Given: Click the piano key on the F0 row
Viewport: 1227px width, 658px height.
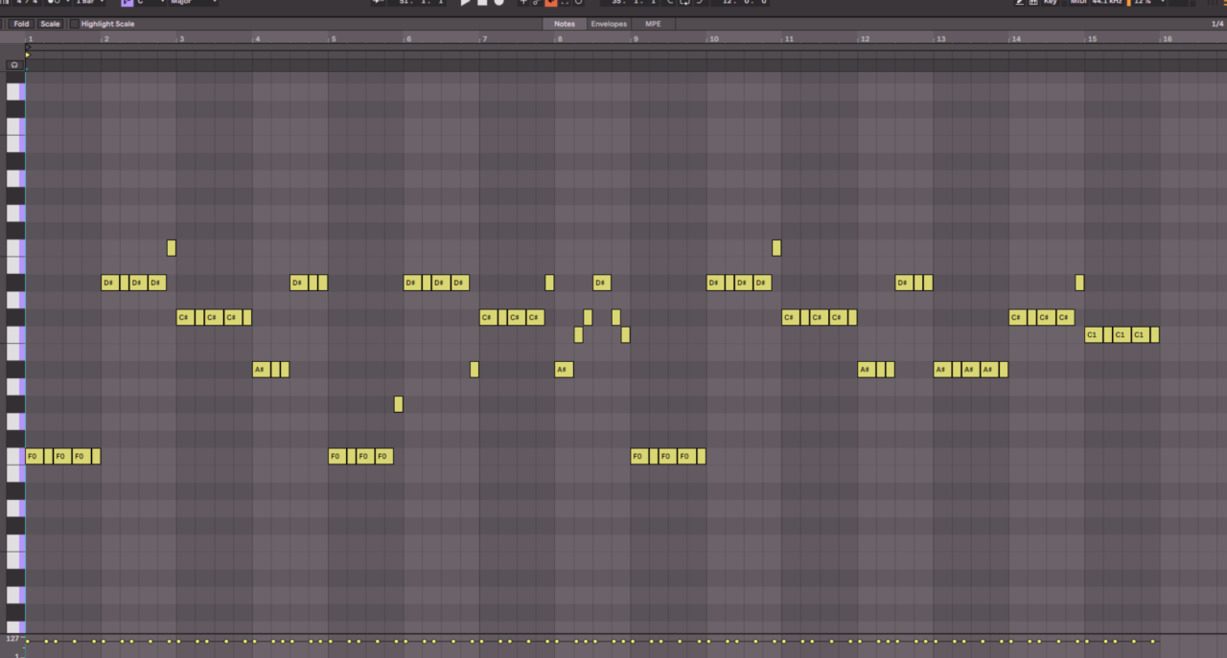Looking at the screenshot, I should (x=15, y=457).
